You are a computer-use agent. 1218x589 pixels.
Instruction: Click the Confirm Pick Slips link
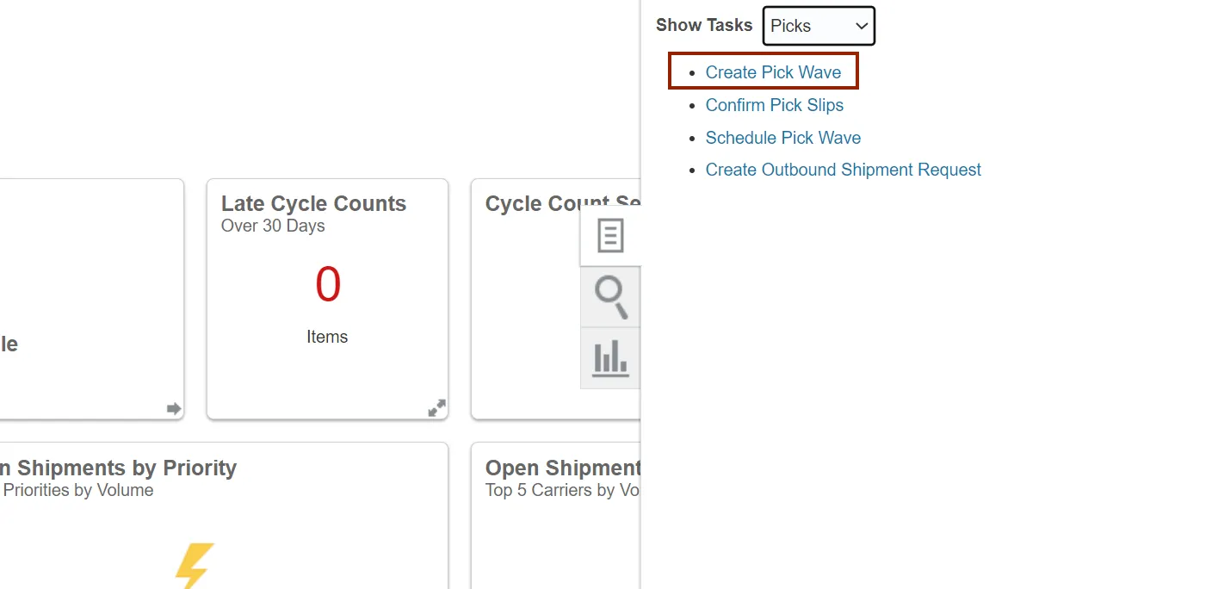(774, 105)
